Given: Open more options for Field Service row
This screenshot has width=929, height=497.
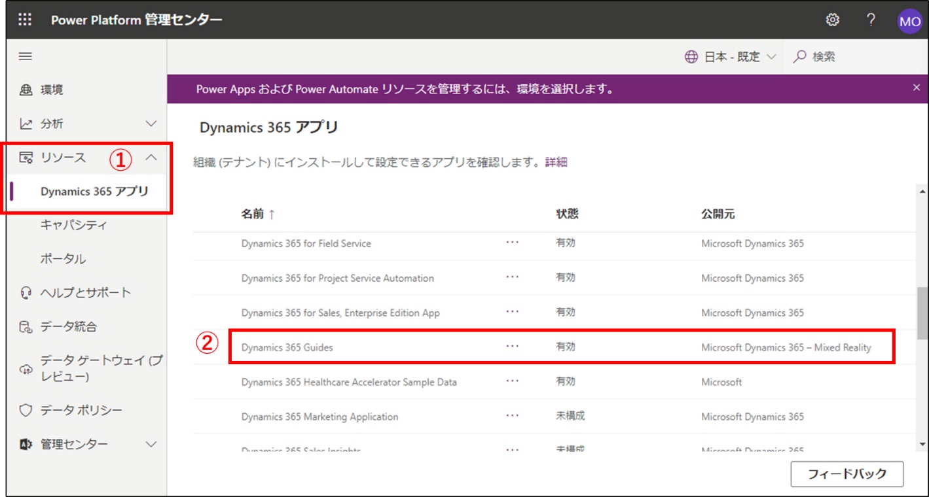Looking at the screenshot, I should coord(512,243).
